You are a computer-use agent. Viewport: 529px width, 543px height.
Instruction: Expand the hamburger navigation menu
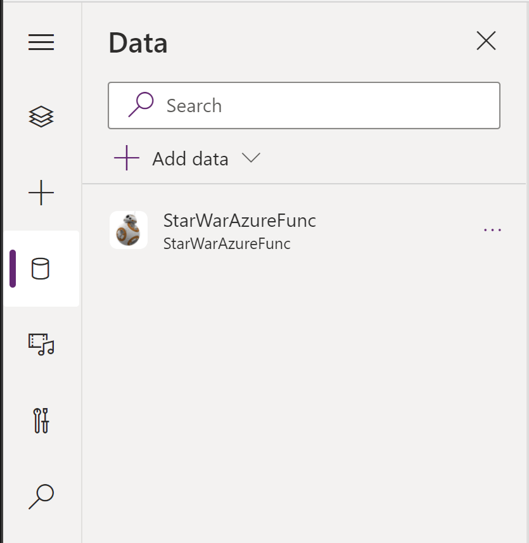(x=41, y=42)
